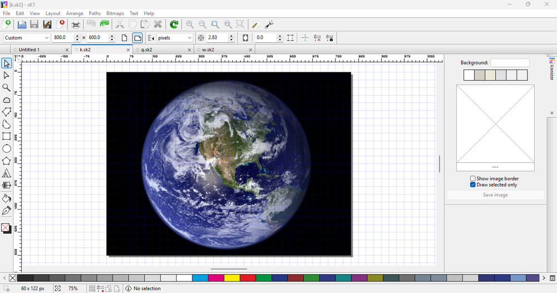
Task: Refresh the canvas with the green reload icon
Action: point(174,24)
